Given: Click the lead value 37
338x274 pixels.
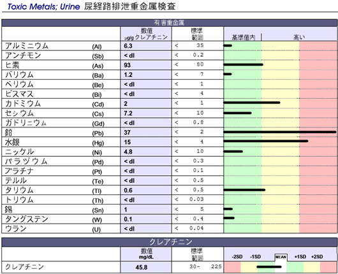Looking at the screenshot, I should pyautogui.click(x=127, y=133).
